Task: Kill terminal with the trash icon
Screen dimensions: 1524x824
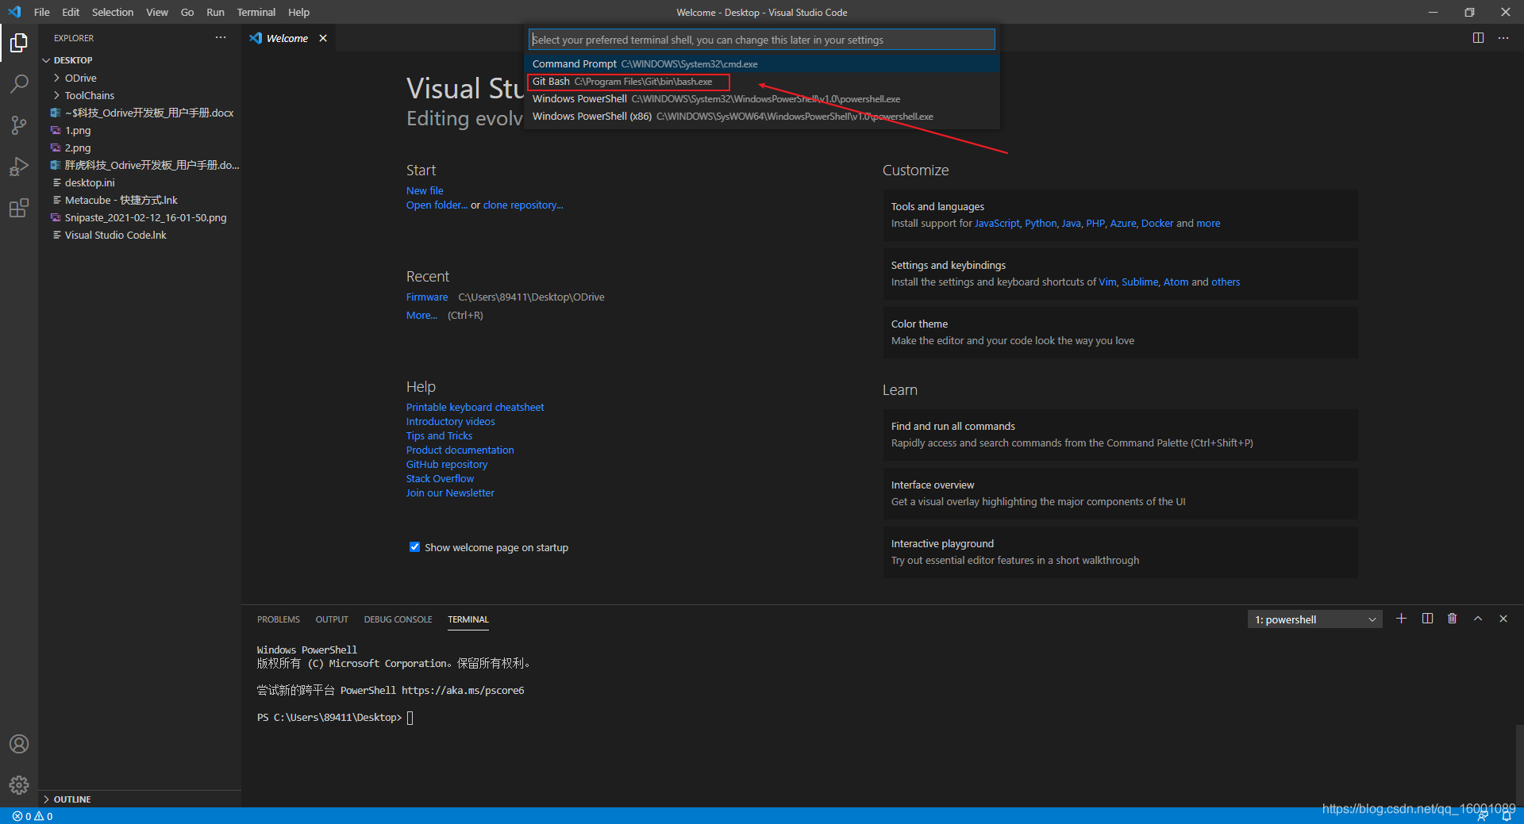Action: pyautogui.click(x=1452, y=619)
